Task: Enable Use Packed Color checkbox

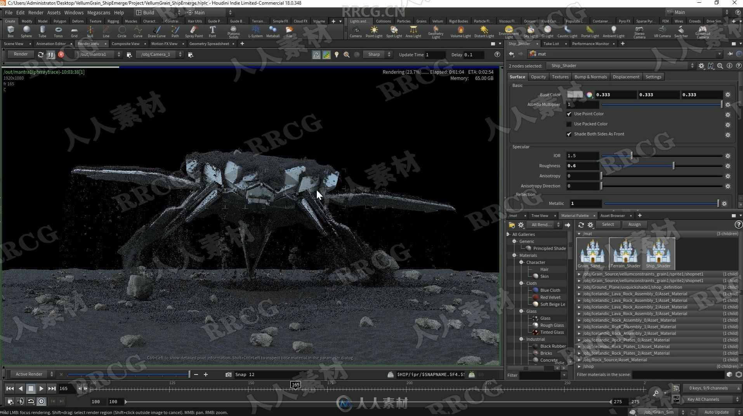Action: click(569, 124)
